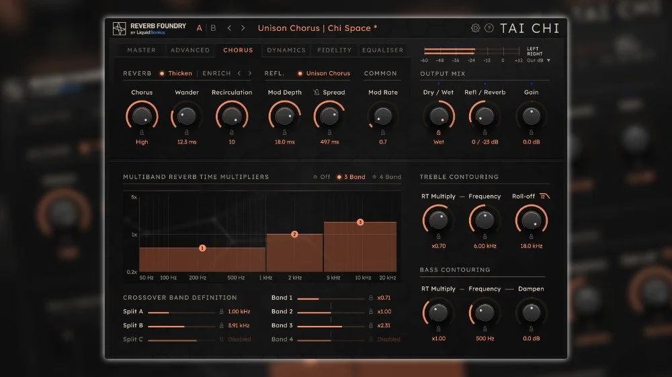672x377 pixels.
Task: Click the Band 3 value x2.31
Action: [x=384, y=325]
